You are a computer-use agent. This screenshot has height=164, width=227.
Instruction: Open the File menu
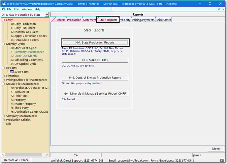click(9, 9)
